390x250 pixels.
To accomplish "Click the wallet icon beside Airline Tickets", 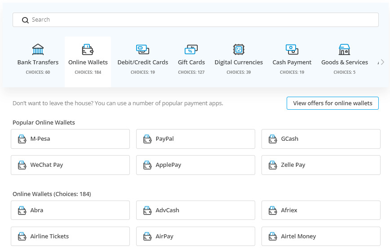I will [x=22, y=237].
